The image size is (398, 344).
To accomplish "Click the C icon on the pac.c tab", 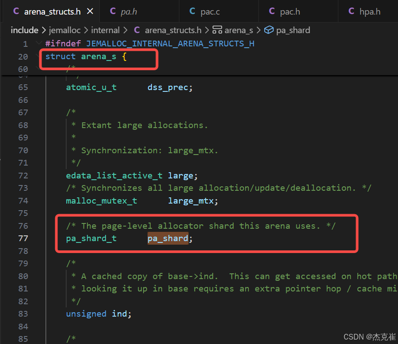I will tap(192, 11).
